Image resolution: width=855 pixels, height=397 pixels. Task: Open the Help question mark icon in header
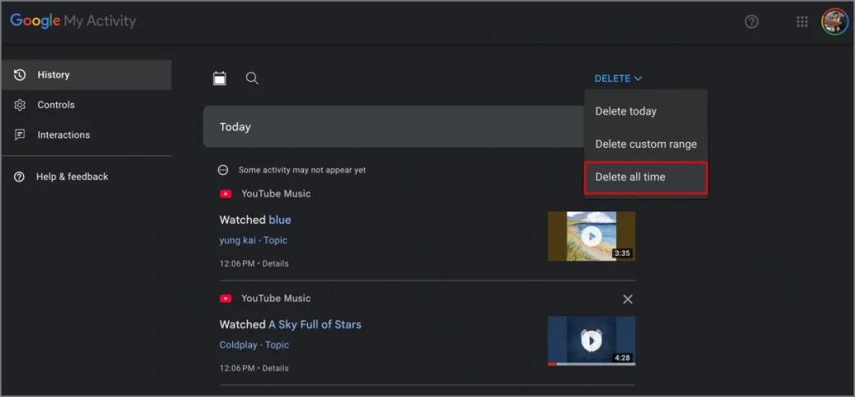click(751, 22)
